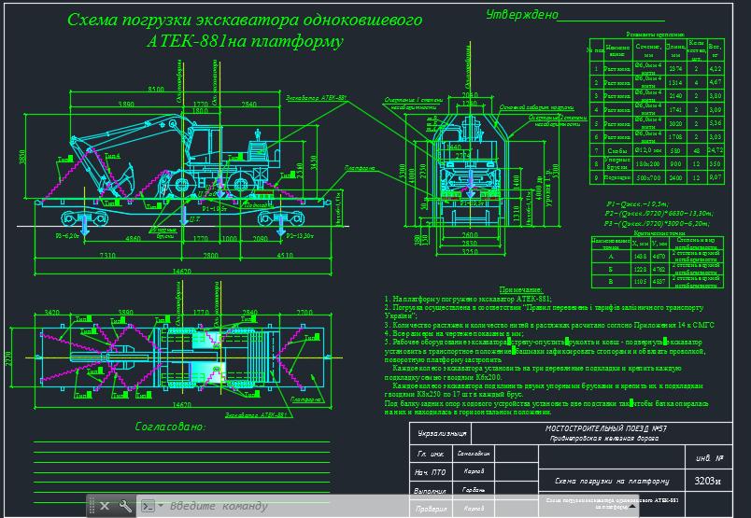
Task: Select critical point value '1488'
Action: (640, 257)
